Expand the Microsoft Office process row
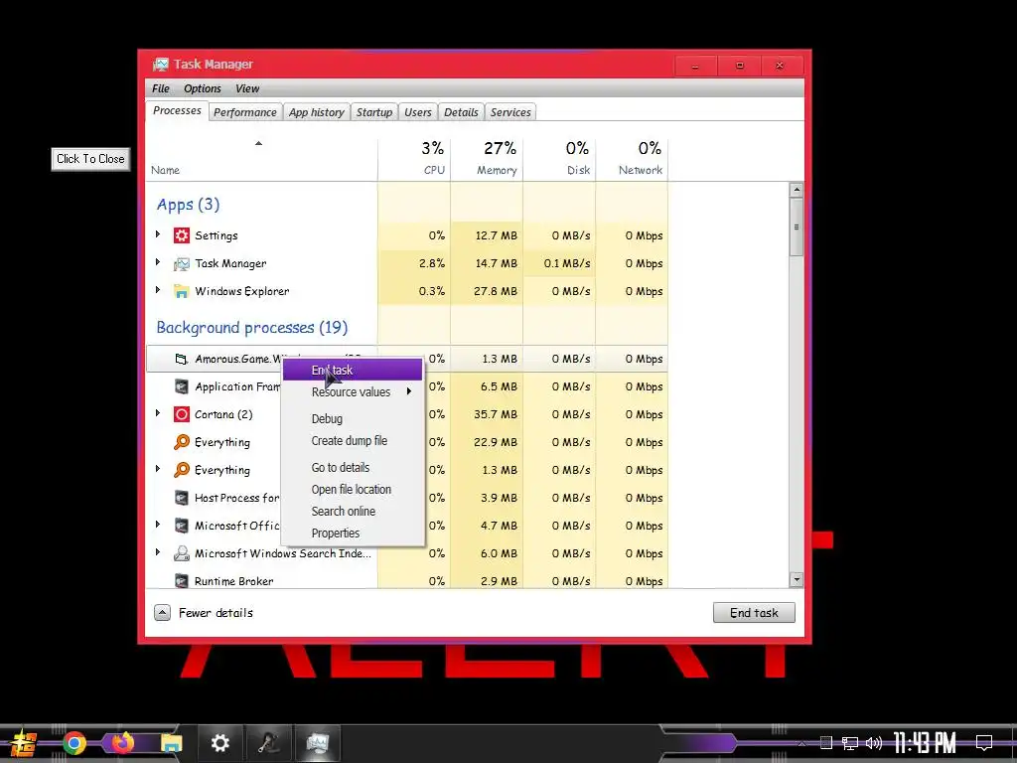Viewport: 1017px width, 763px height. point(158,525)
